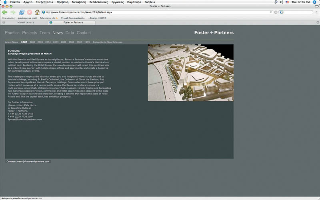The width and height of the screenshot is (320, 200).
Task: Open the Visual Communicati... bookmark
Action: tap(73, 18)
